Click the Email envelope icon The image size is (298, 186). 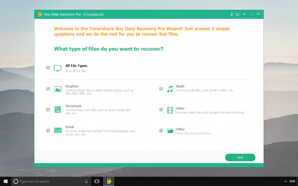tap(58, 130)
